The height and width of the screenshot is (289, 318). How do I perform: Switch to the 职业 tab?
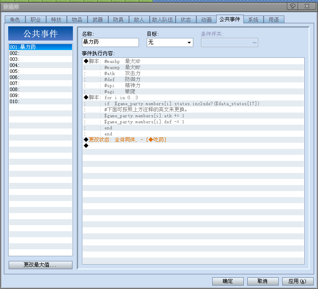pyautogui.click(x=36, y=19)
